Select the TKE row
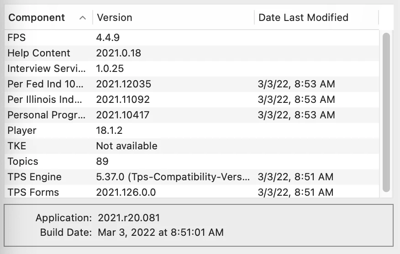 (192, 146)
